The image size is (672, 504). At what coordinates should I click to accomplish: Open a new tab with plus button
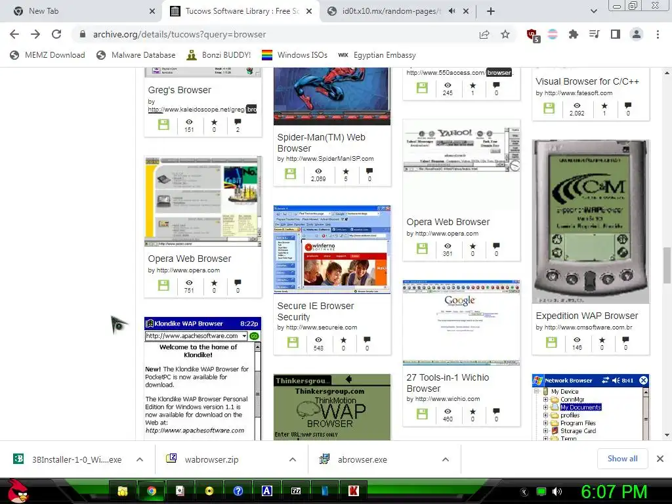(x=491, y=11)
